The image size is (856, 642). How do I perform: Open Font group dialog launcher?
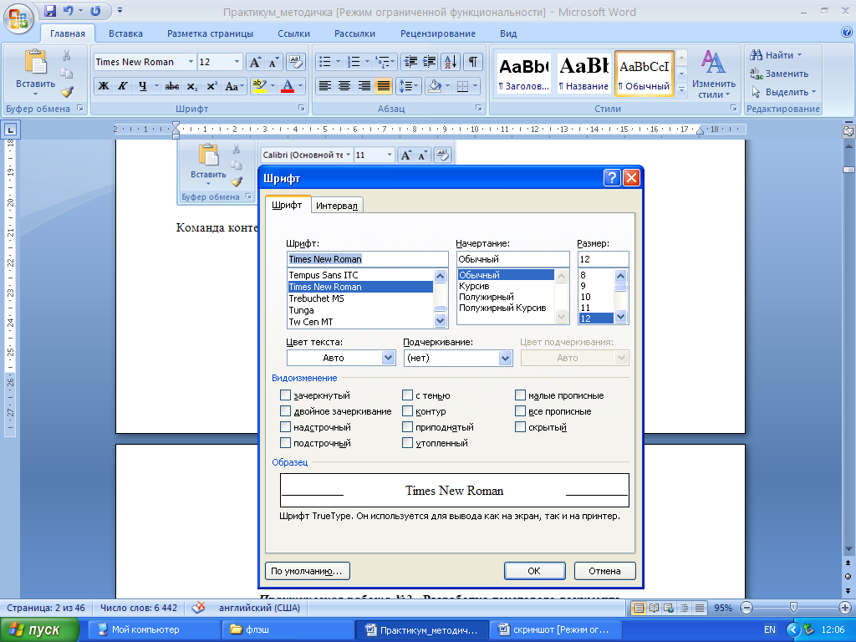301,108
